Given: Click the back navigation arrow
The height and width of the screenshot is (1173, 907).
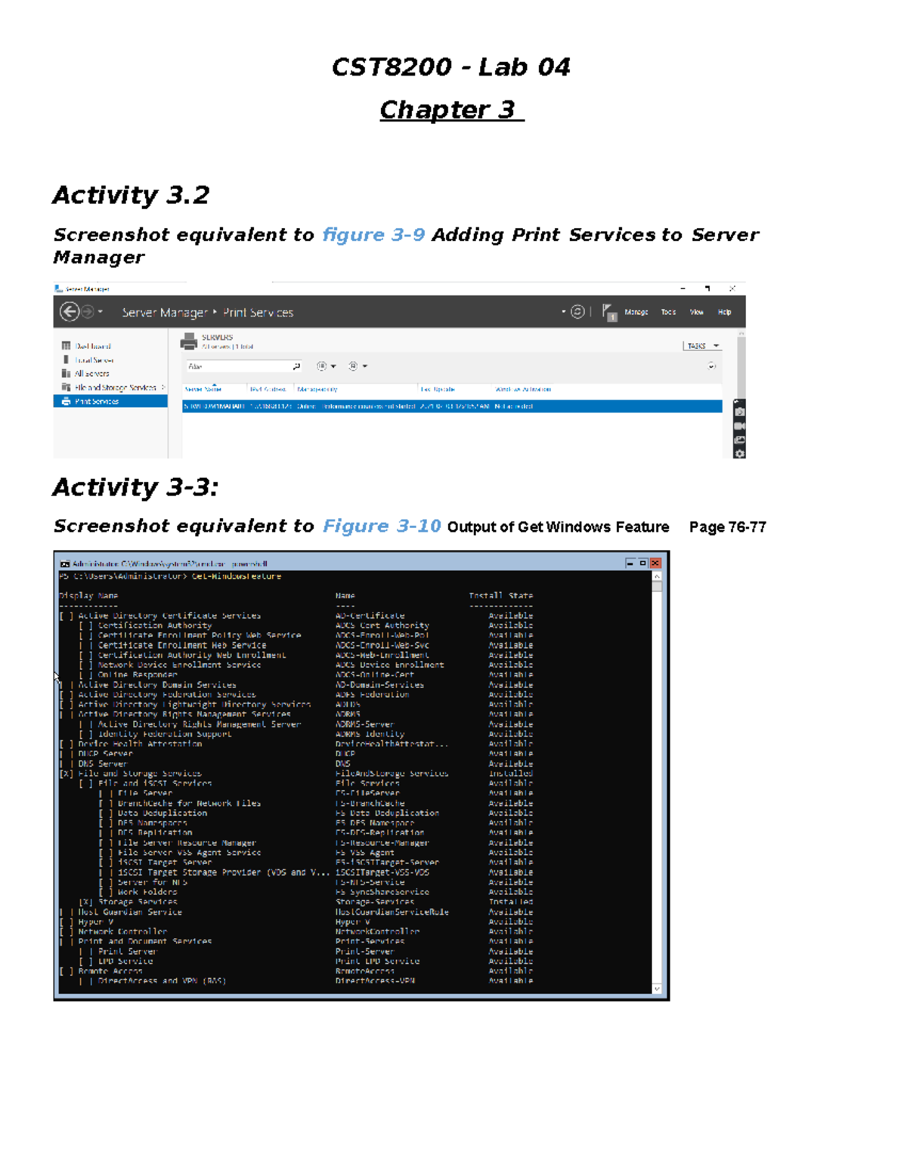Looking at the screenshot, I should pyautogui.click(x=70, y=312).
